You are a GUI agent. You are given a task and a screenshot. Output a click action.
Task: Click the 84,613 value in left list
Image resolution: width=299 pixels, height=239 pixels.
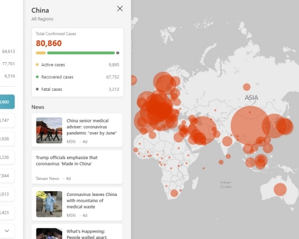click(8, 51)
